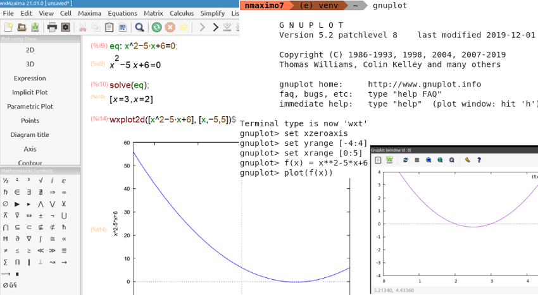
Task: Open the Calculus menu
Action: coord(182,13)
